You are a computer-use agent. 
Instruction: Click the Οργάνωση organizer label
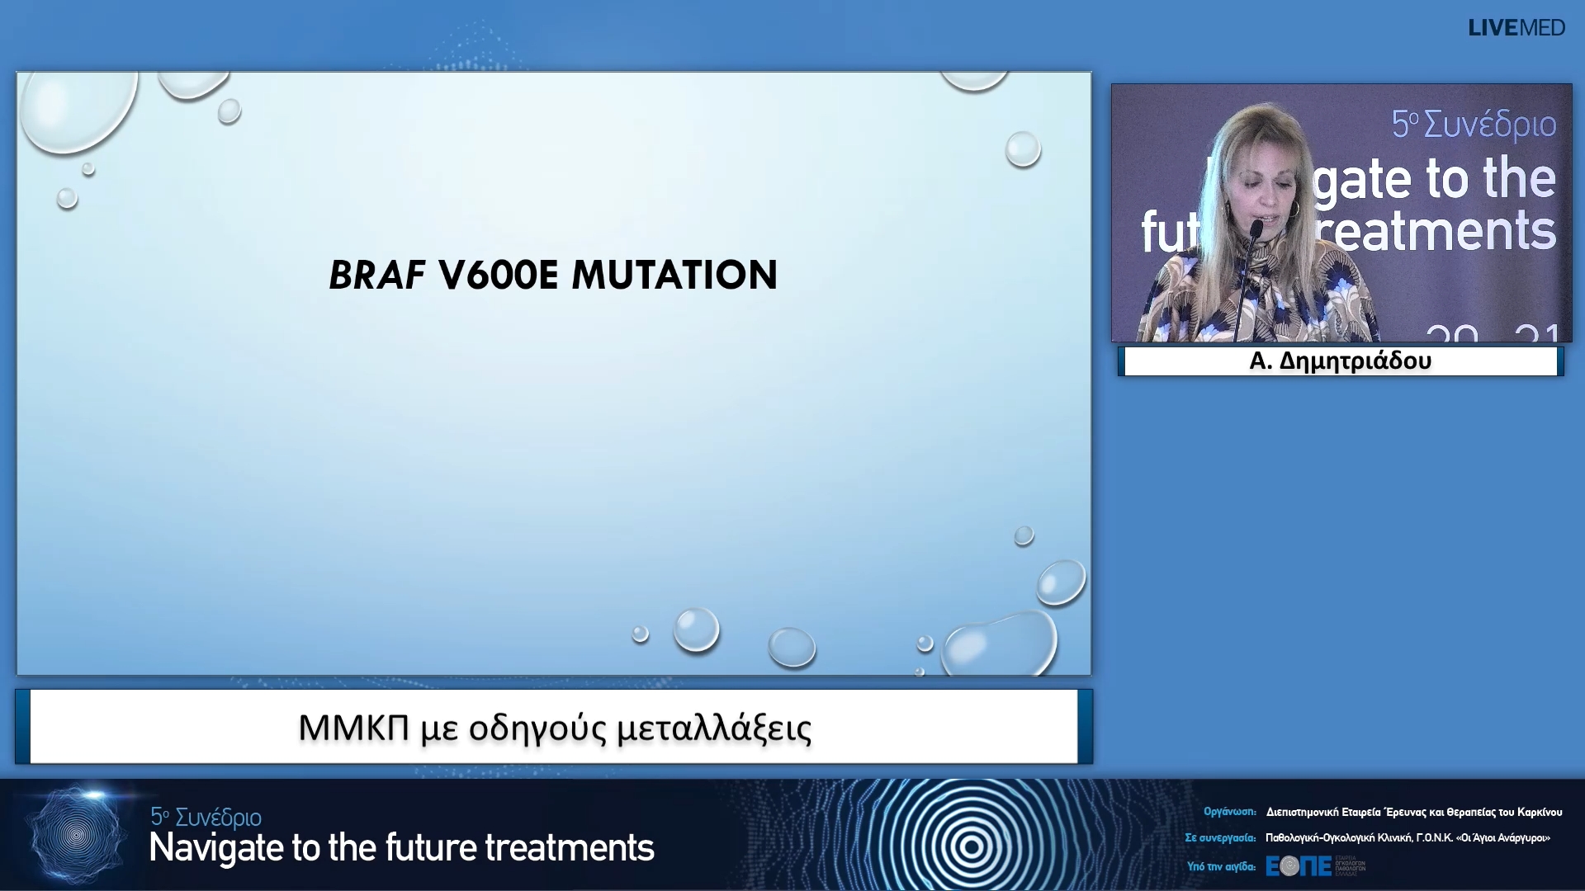1229,812
